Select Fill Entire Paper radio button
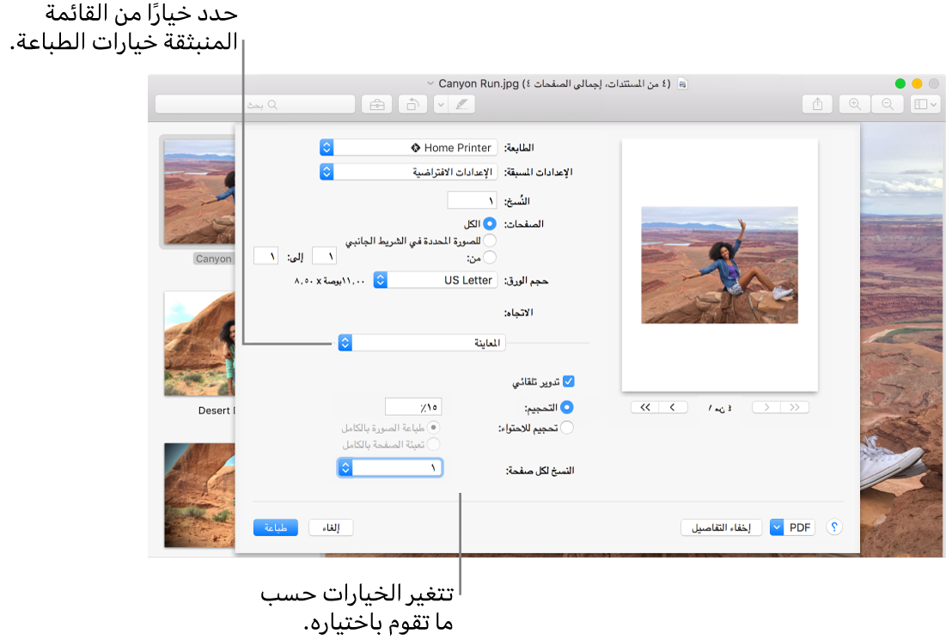Image resolution: width=946 pixels, height=640 pixels. (433, 444)
